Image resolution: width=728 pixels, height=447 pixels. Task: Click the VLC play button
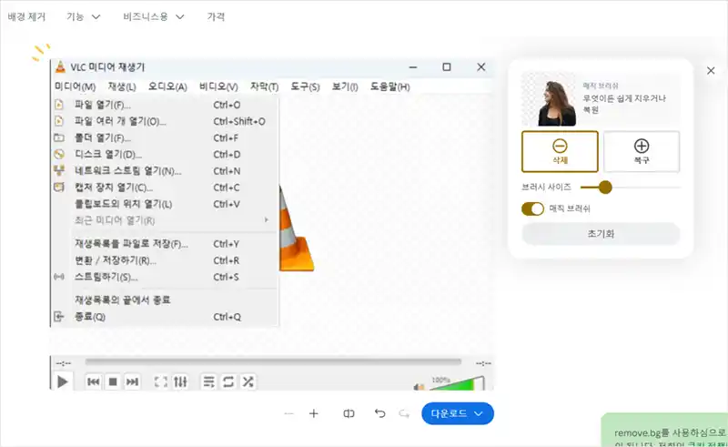click(62, 382)
